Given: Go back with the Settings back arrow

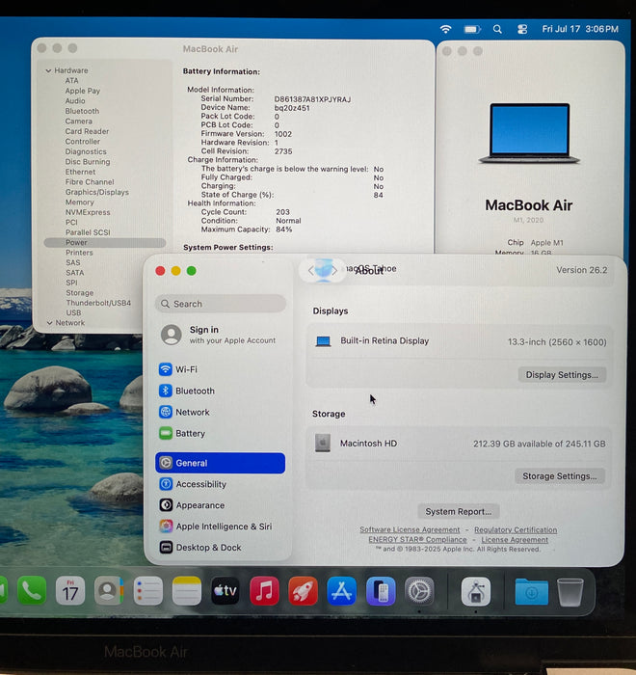Looking at the screenshot, I should coord(310,271).
